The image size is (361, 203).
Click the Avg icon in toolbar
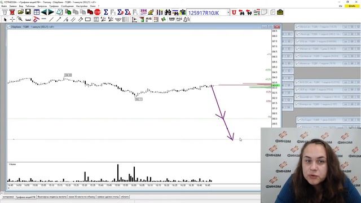(x=257, y=12)
